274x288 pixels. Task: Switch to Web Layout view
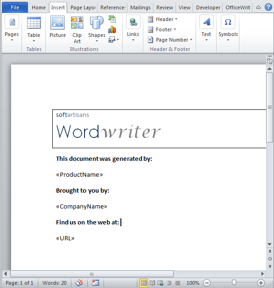coord(161,283)
